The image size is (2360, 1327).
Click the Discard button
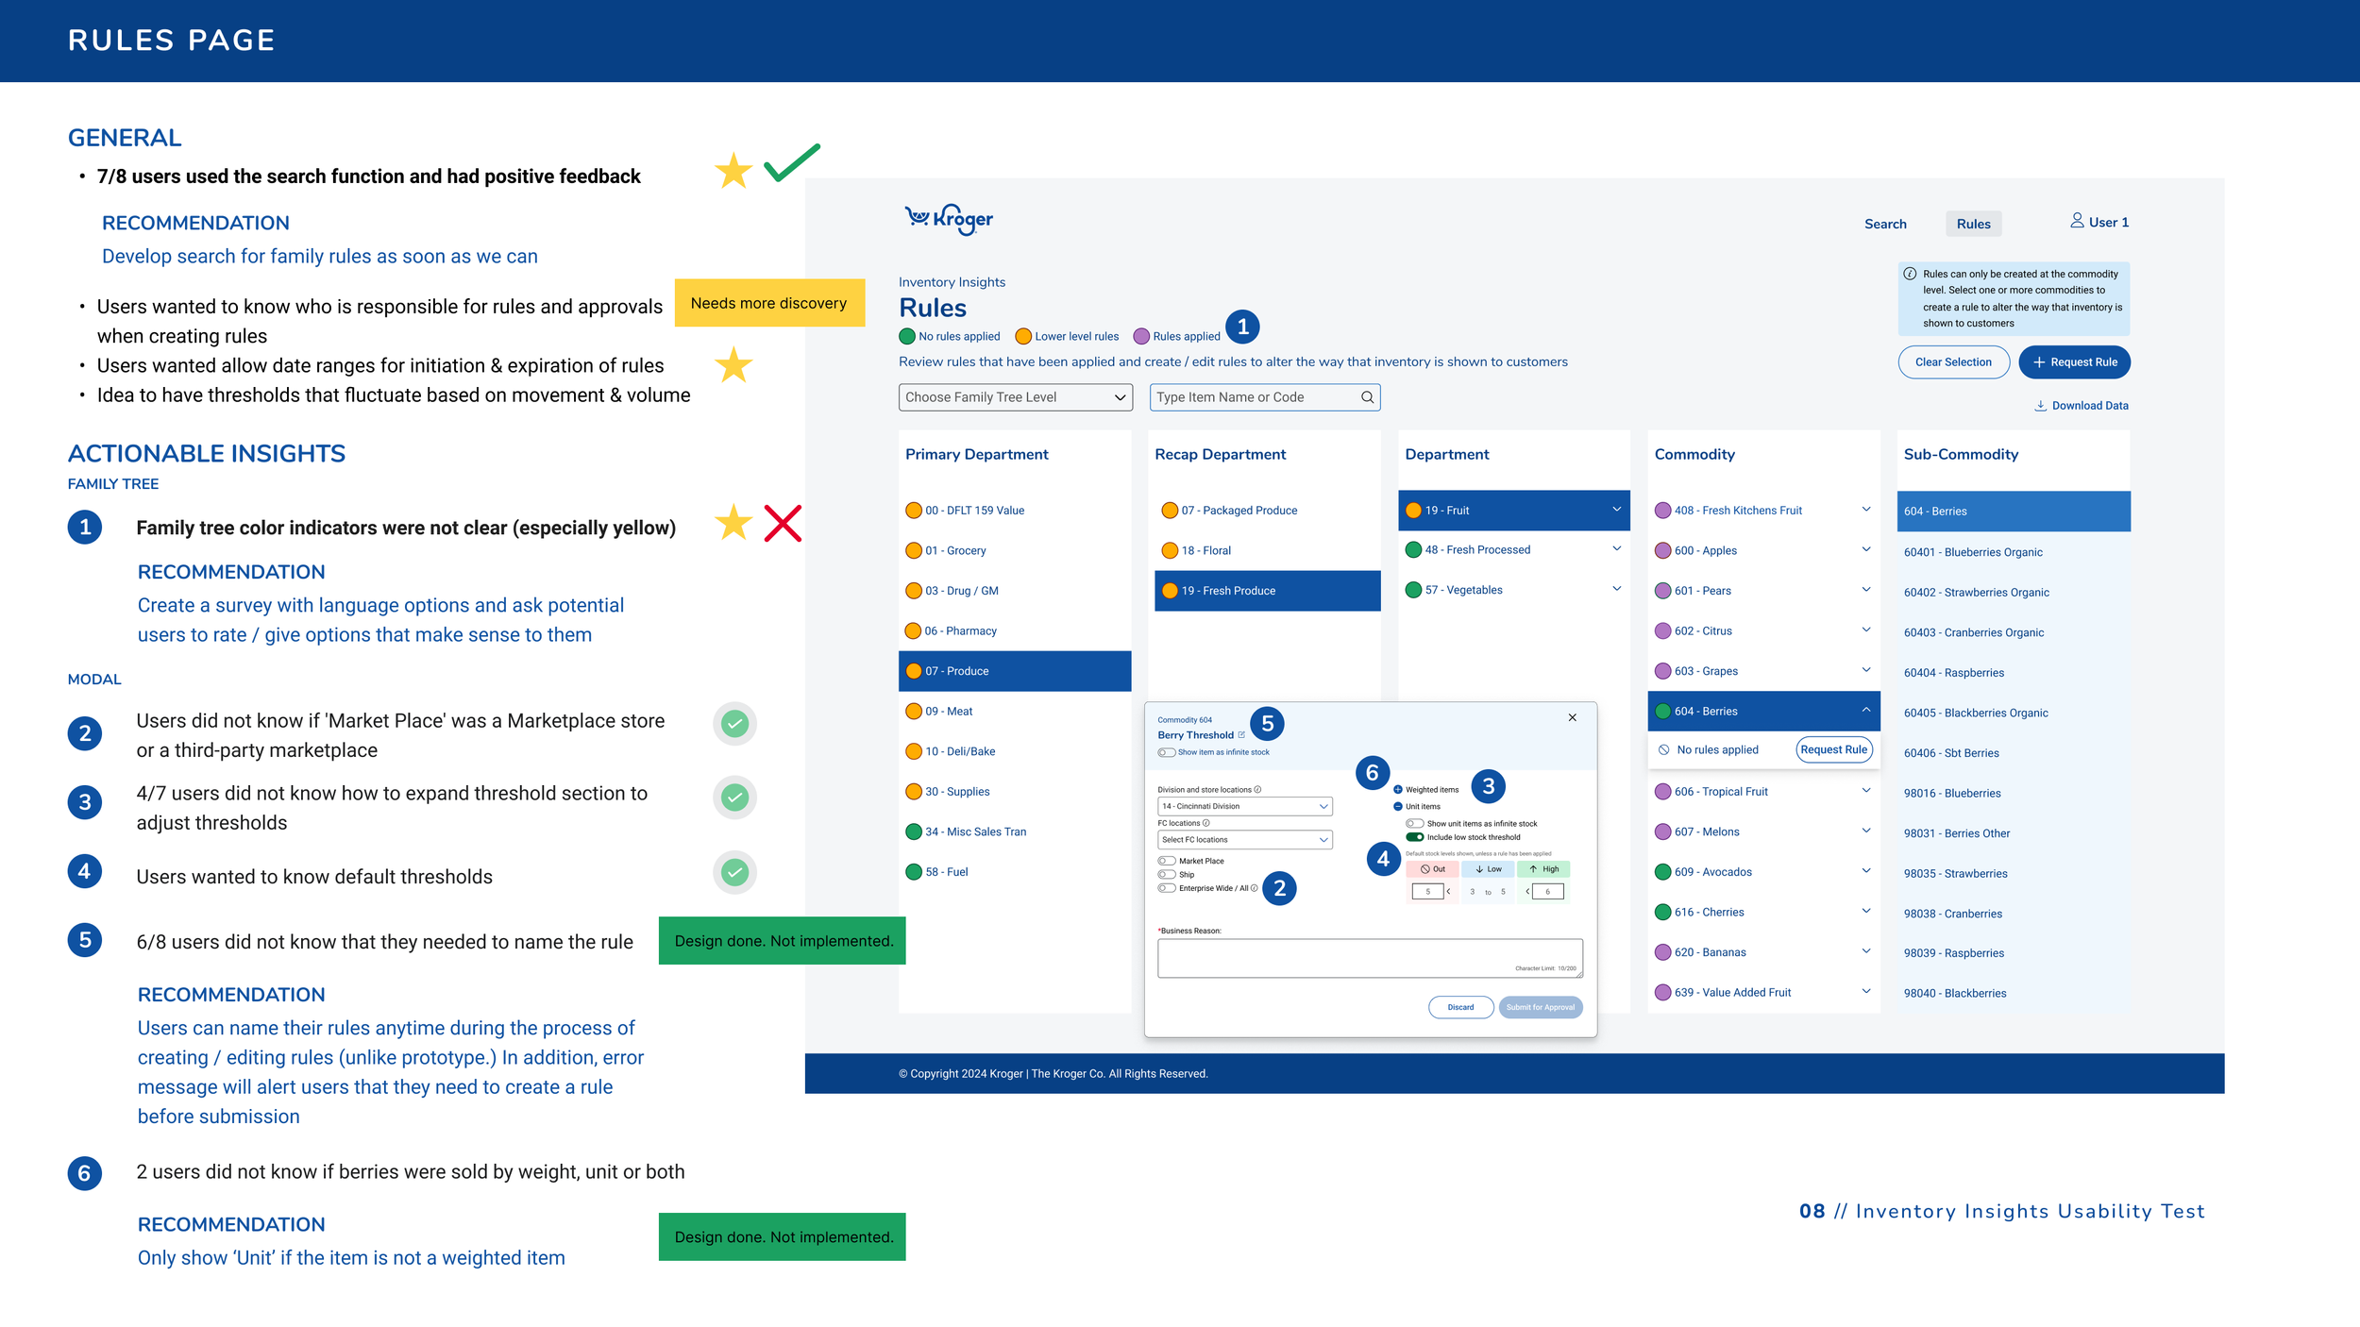(1460, 1007)
